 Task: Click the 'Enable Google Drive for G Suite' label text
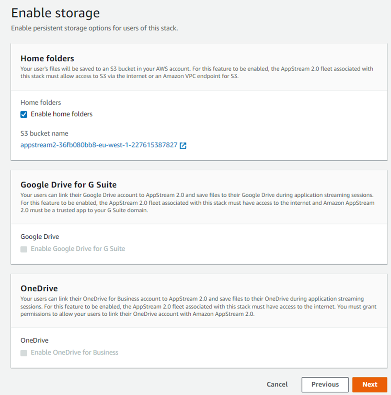78,249
